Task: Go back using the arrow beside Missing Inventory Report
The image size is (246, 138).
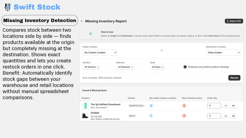Action: [82, 21]
